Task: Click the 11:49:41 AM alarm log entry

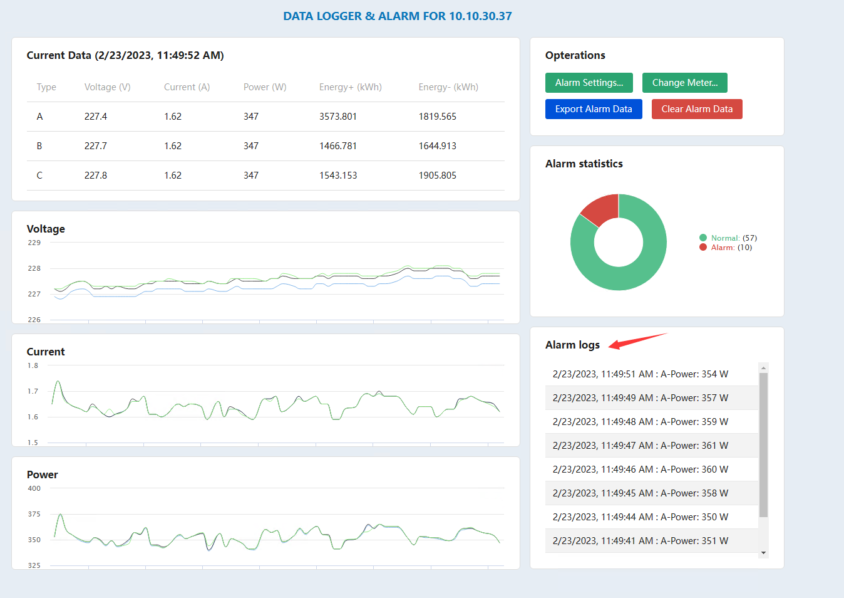Action: pos(640,541)
